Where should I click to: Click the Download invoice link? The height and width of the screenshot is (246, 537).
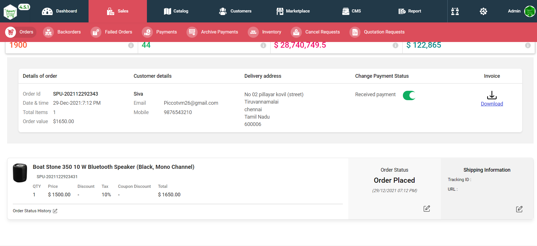click(492, 104)
